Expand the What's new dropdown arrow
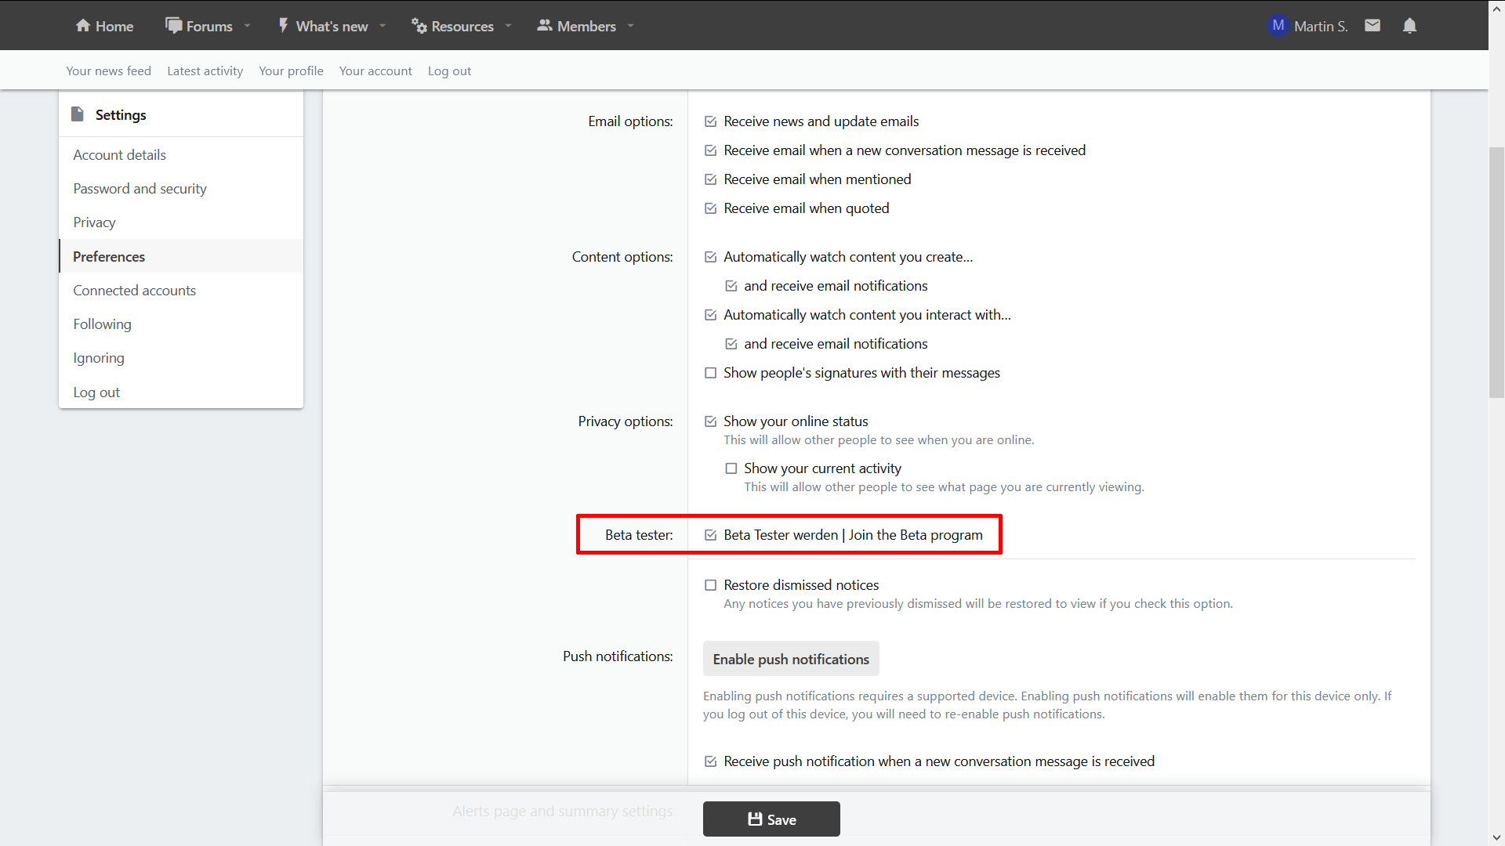 (383, 26)
